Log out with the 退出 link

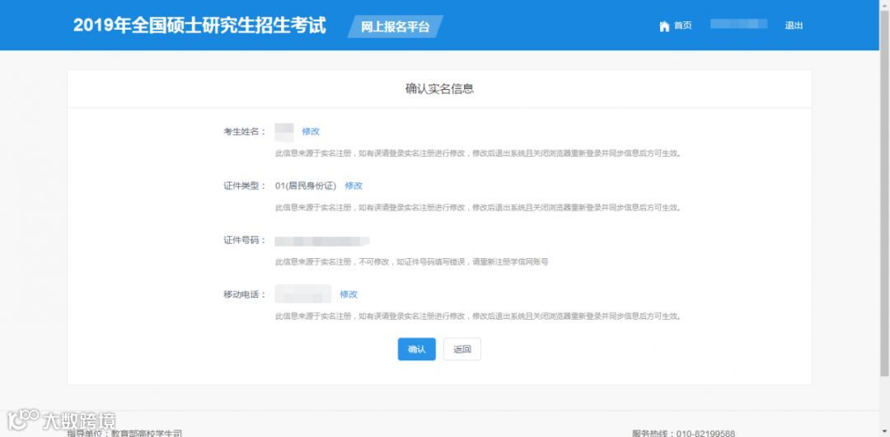click(794, 26)
